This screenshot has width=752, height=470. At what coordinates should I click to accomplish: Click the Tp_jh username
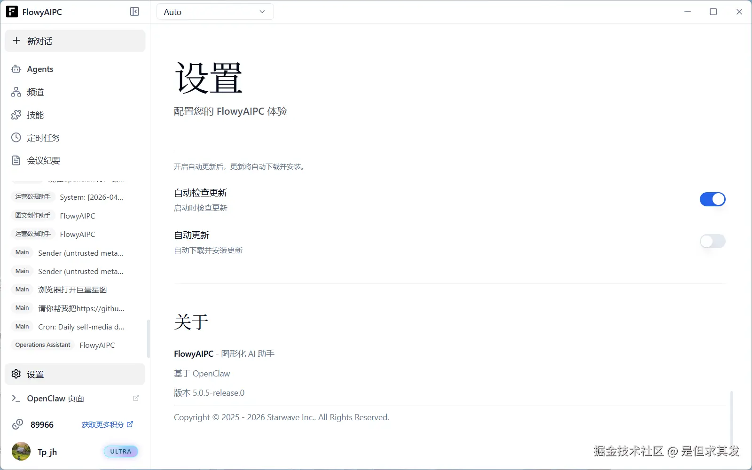pyautogui.click(x=47, y=452)
